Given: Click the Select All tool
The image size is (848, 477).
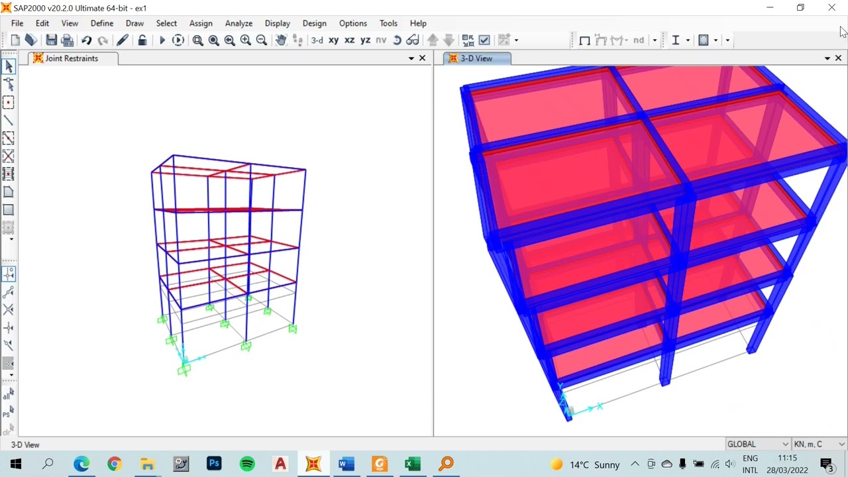Looking at the screenshot, I should coord(9,394).
